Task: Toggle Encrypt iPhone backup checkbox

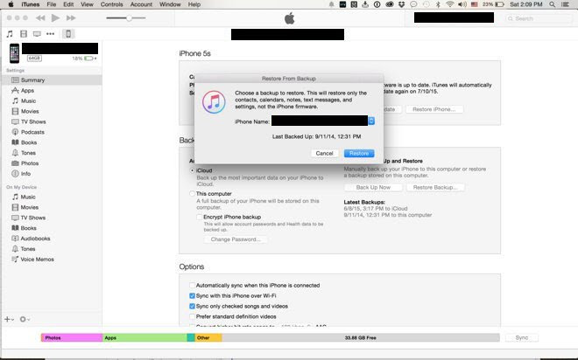Action: (199, 217)
